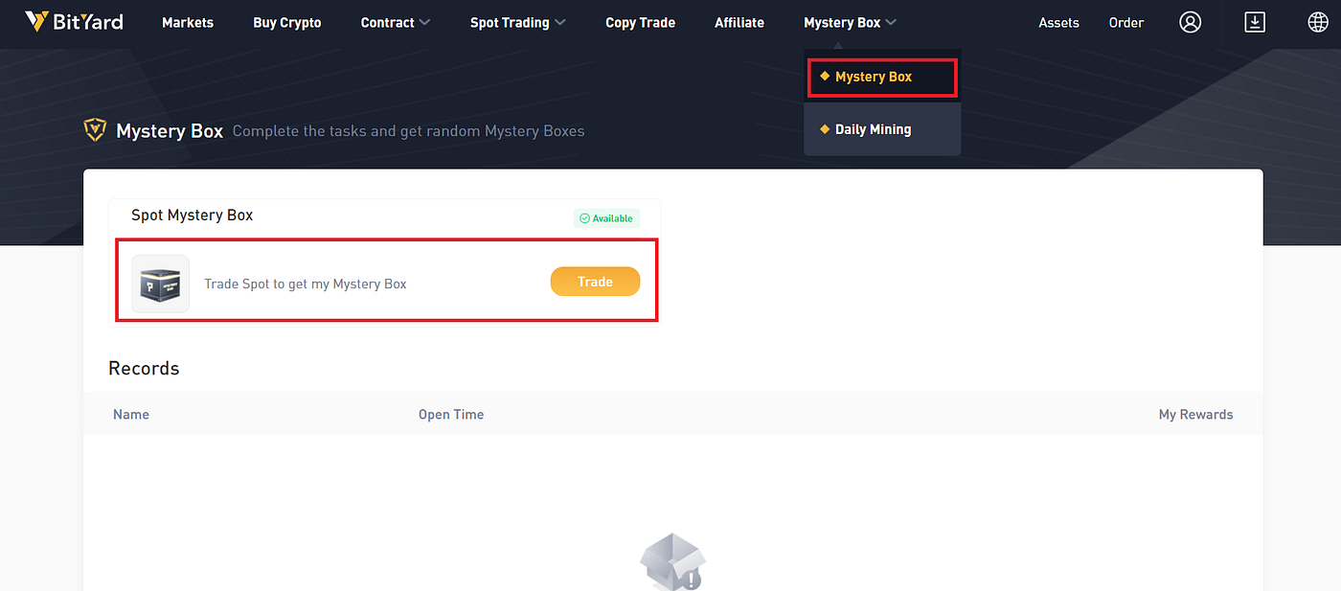Open the user account profile icon
Screen dimensions: 1341x591
pos(1190,22)
